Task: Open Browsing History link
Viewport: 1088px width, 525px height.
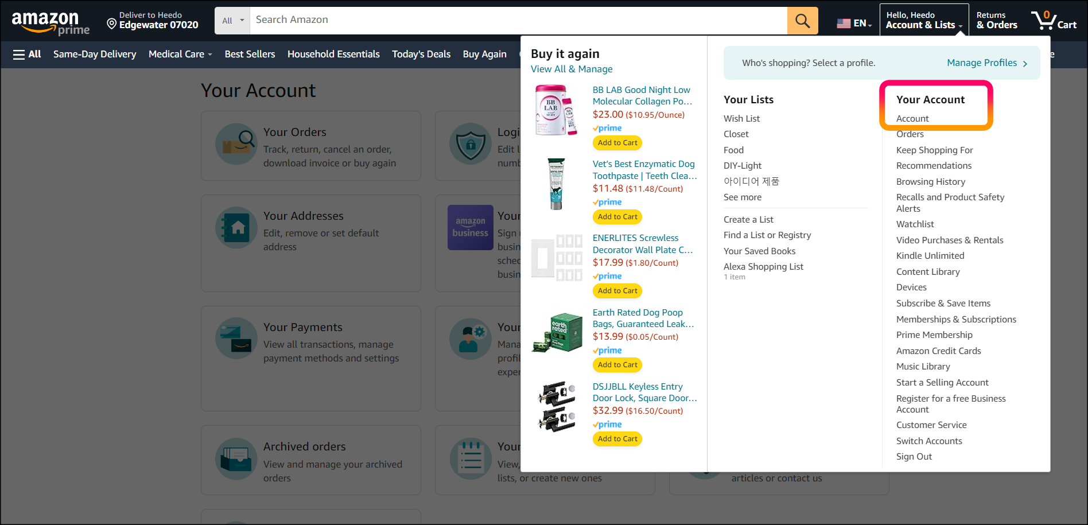Action: [931, 181]
